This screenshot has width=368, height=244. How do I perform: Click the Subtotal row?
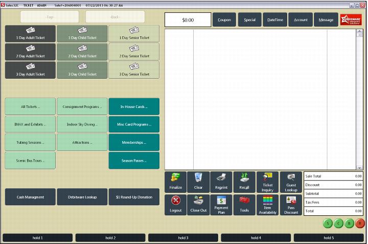(333, 193)
